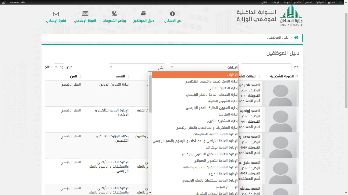This screenshot has height=195, width=348.
Task: Open المركز الإعلامي navigation link
Action: click(85, 21)
